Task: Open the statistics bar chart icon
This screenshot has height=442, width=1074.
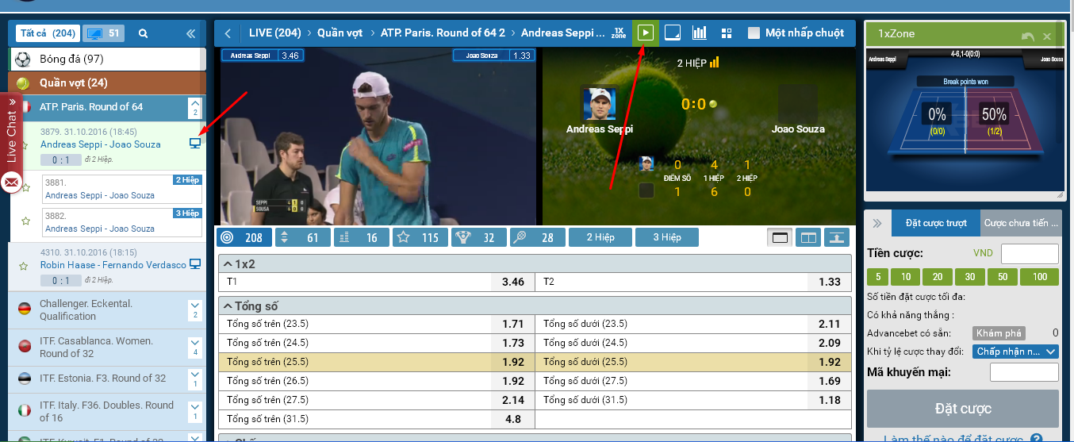Action: point(700,33)
